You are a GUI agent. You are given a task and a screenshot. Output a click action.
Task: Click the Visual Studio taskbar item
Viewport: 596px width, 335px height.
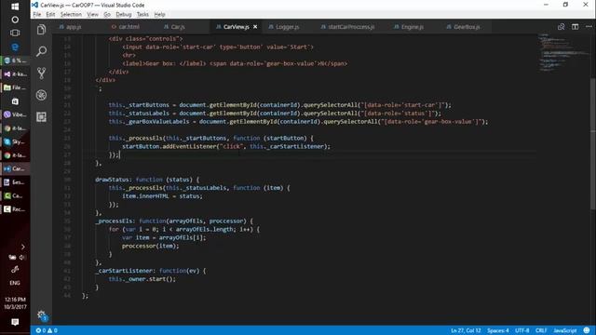[x=15, y=74]
